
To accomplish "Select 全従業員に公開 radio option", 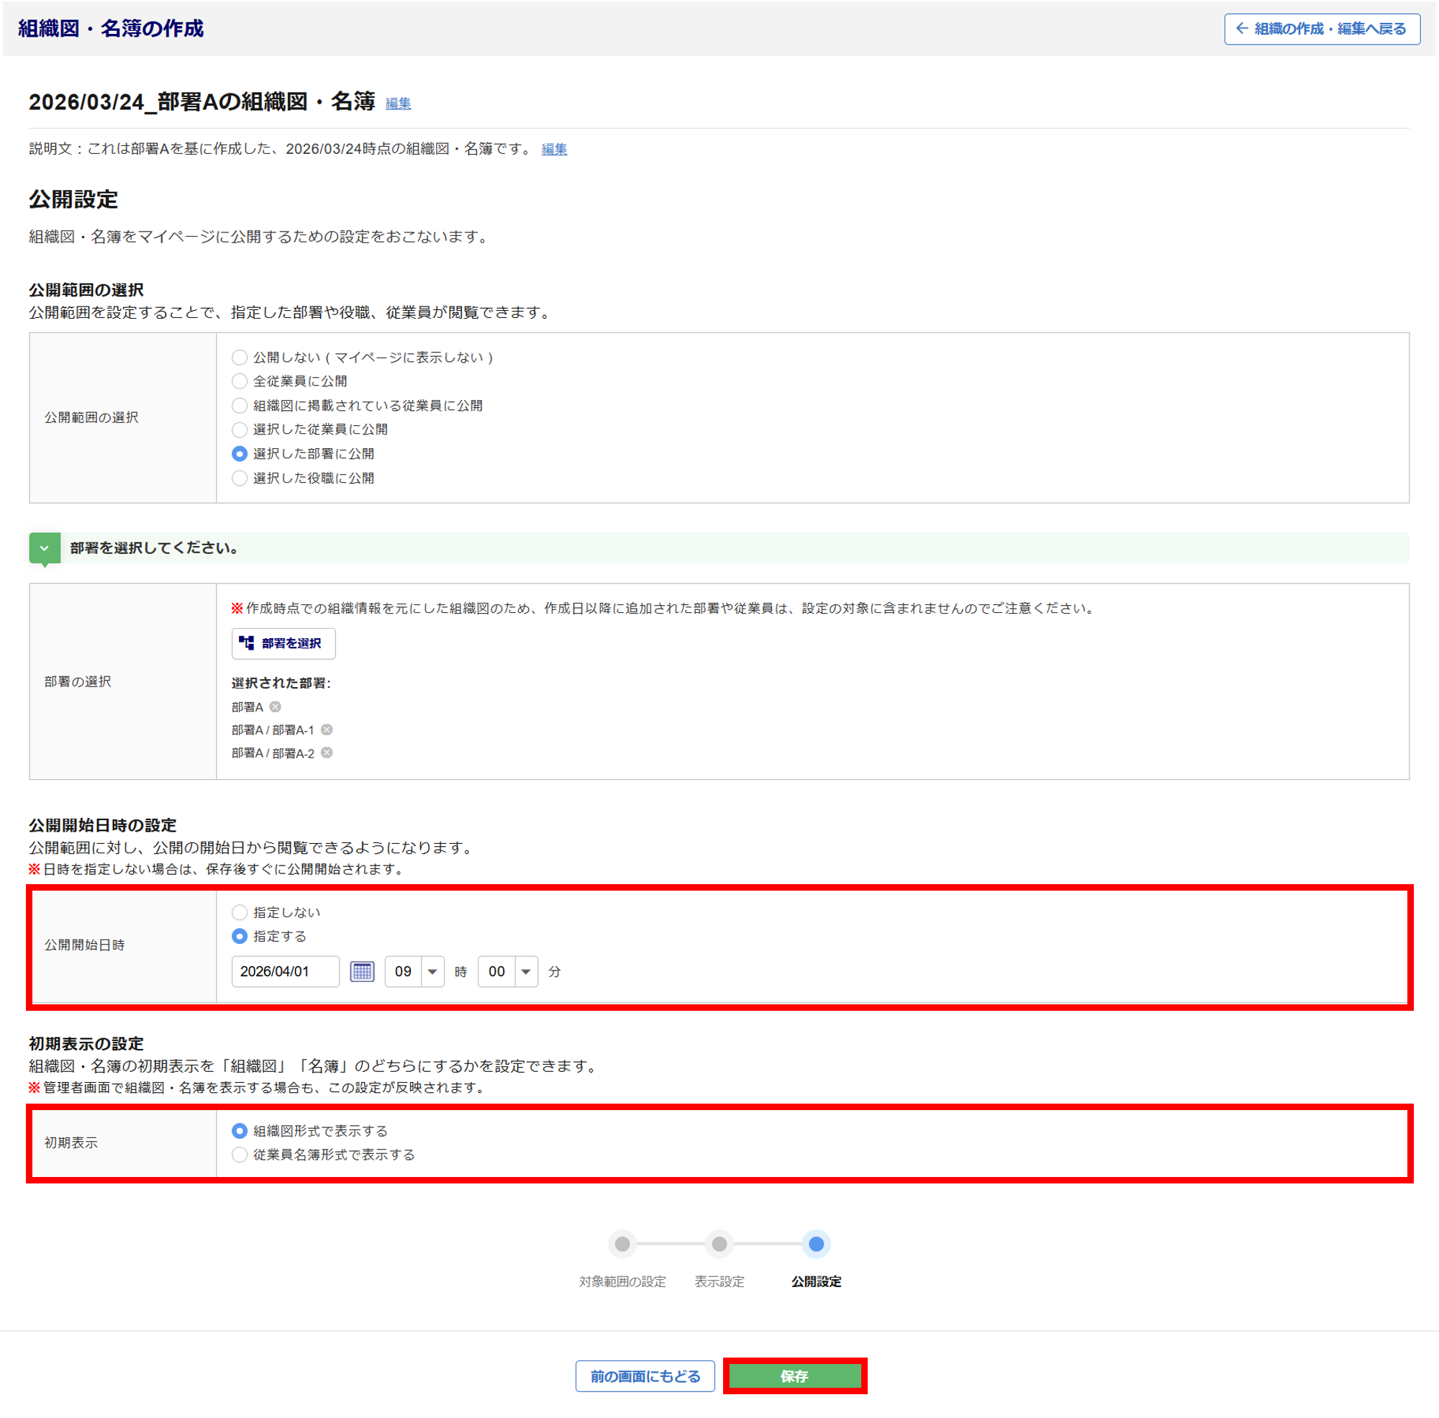I will [239, 381].
